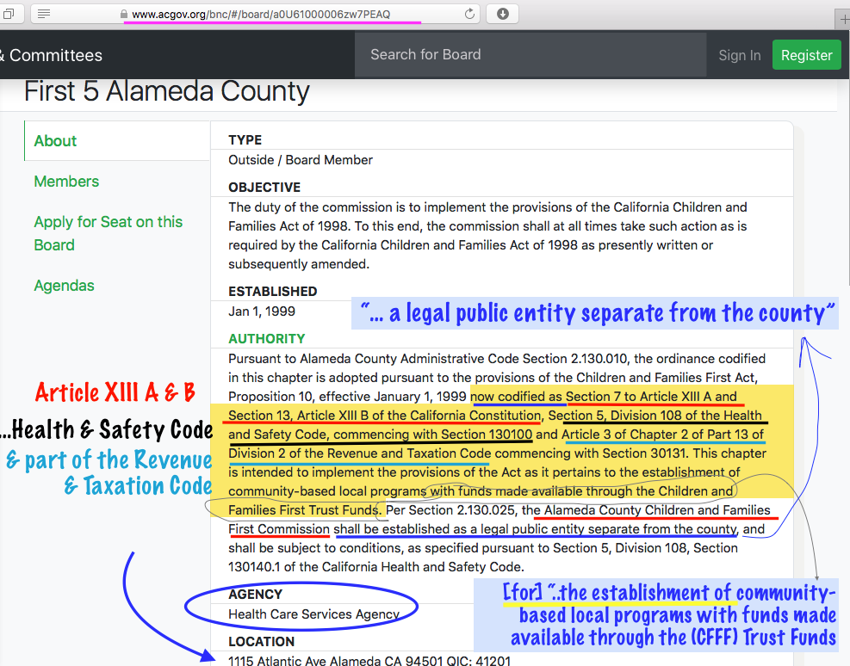Click the First 5 Alameda County heading
The height and width of the screenshot is (666, 850).
click(x=166, y=91)
